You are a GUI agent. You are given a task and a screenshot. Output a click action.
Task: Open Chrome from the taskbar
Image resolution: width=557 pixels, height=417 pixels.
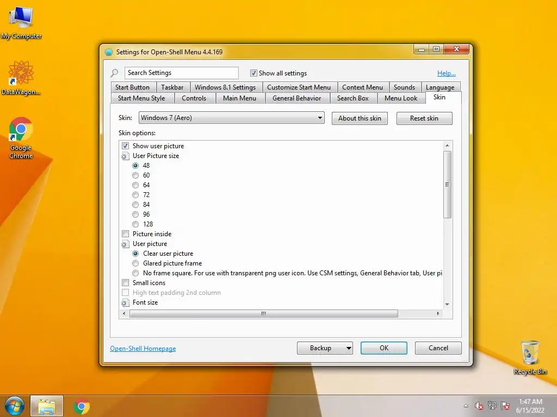click(82, 406)
